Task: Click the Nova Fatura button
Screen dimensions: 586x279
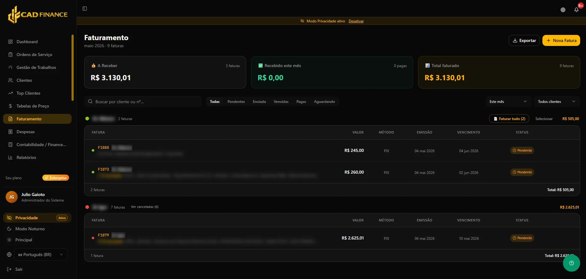Action: coord(561,40)
